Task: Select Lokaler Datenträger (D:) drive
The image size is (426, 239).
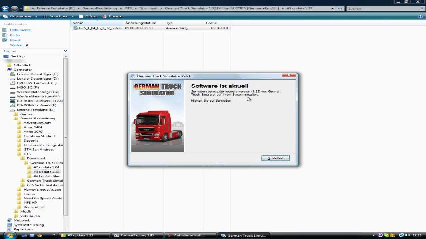Action: pyautogui.click(x=38, y=79)
